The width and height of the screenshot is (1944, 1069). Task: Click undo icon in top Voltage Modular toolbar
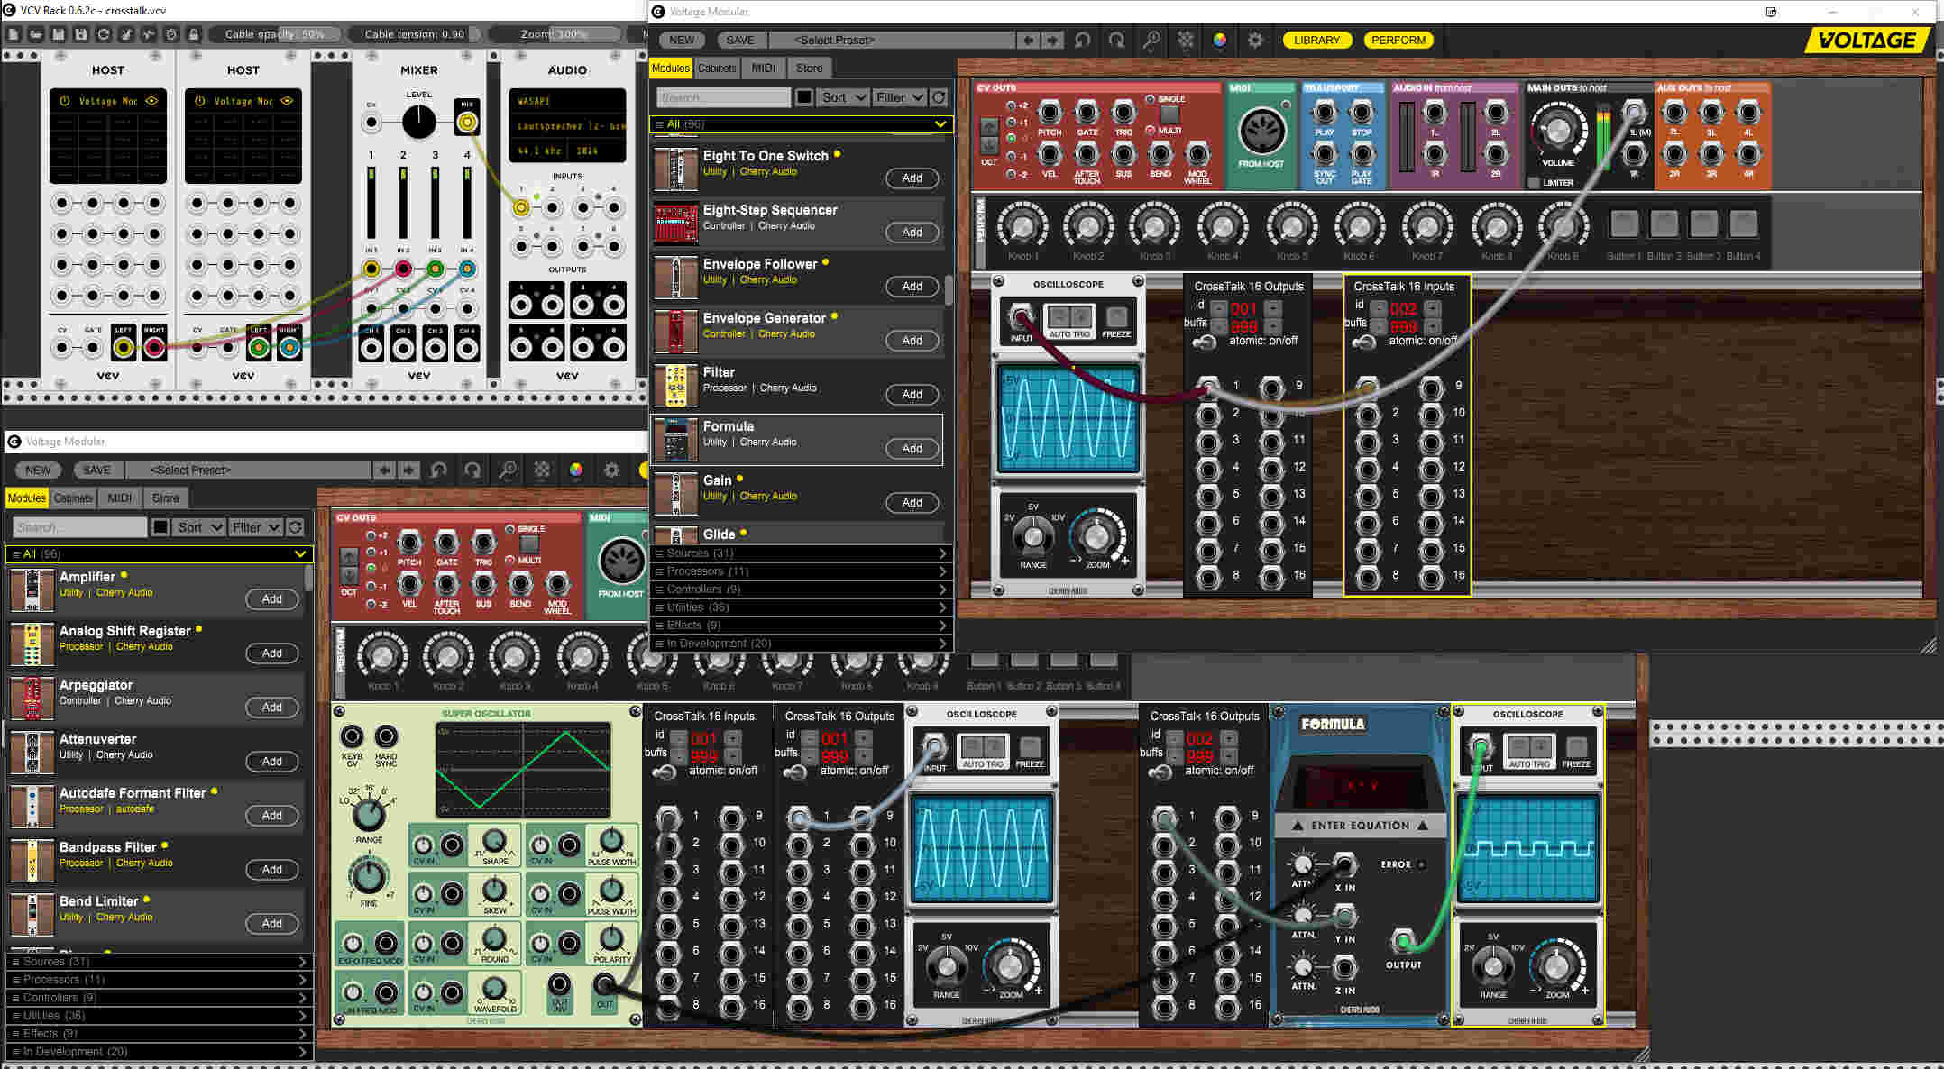click(x=1082, y=40)
